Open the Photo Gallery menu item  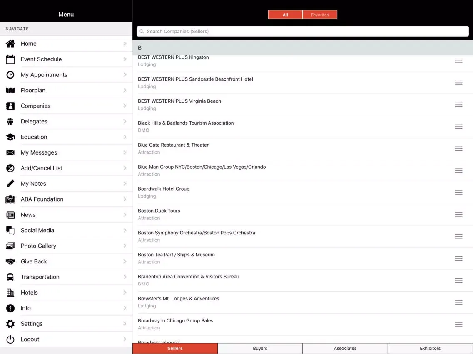pos(66,246)
